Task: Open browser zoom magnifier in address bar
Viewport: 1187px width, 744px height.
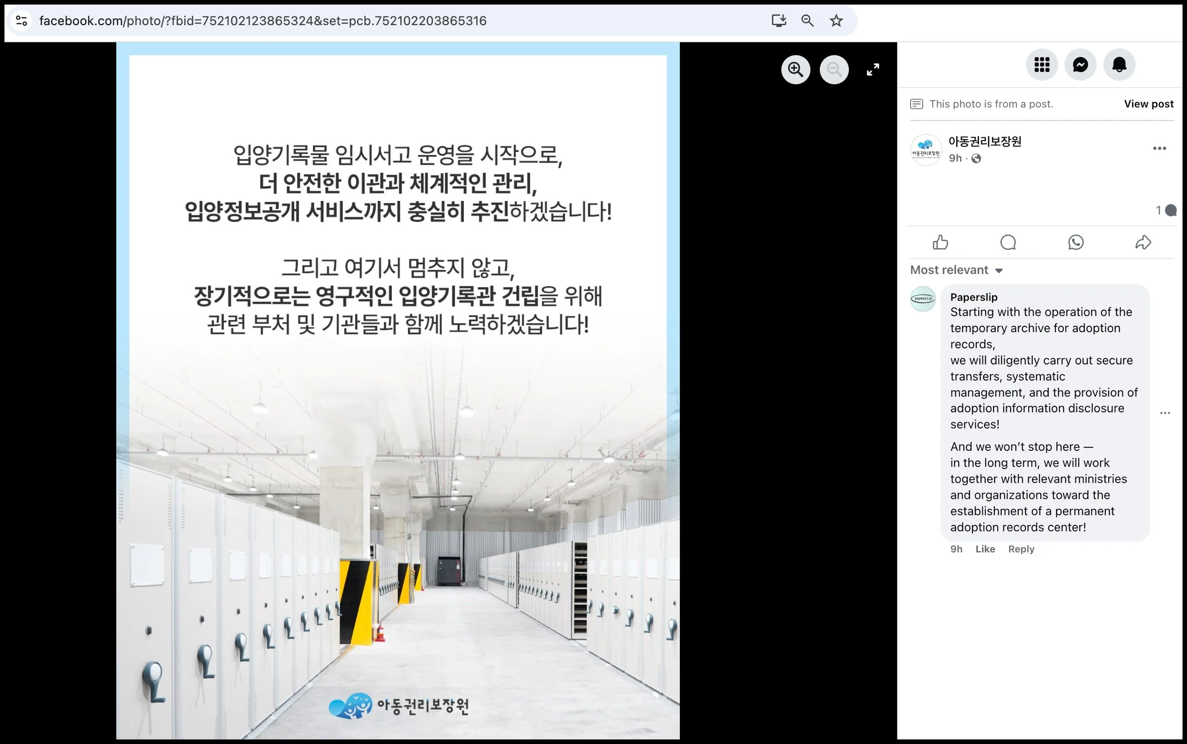Action: click(x=807, y=21)
